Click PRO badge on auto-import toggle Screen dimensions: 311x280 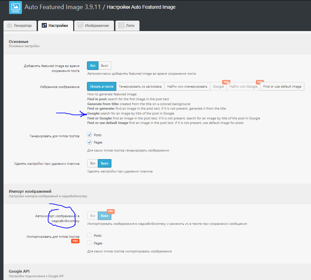[111, 211]
